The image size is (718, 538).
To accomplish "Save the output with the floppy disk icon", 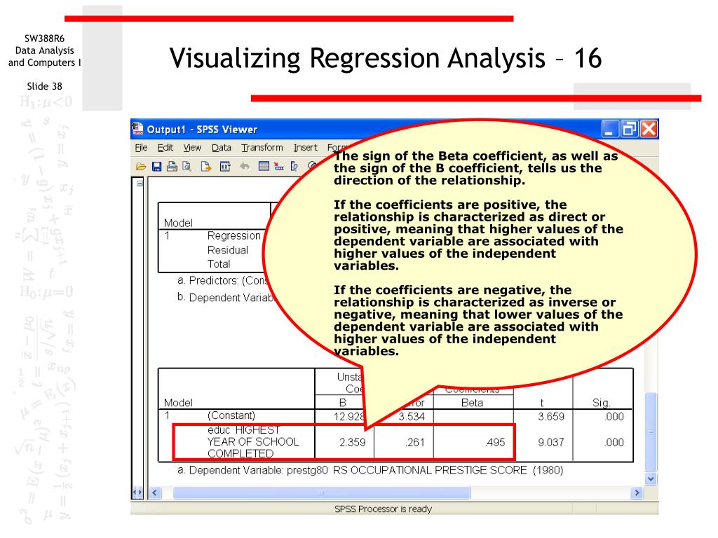I will coord(156,167).
